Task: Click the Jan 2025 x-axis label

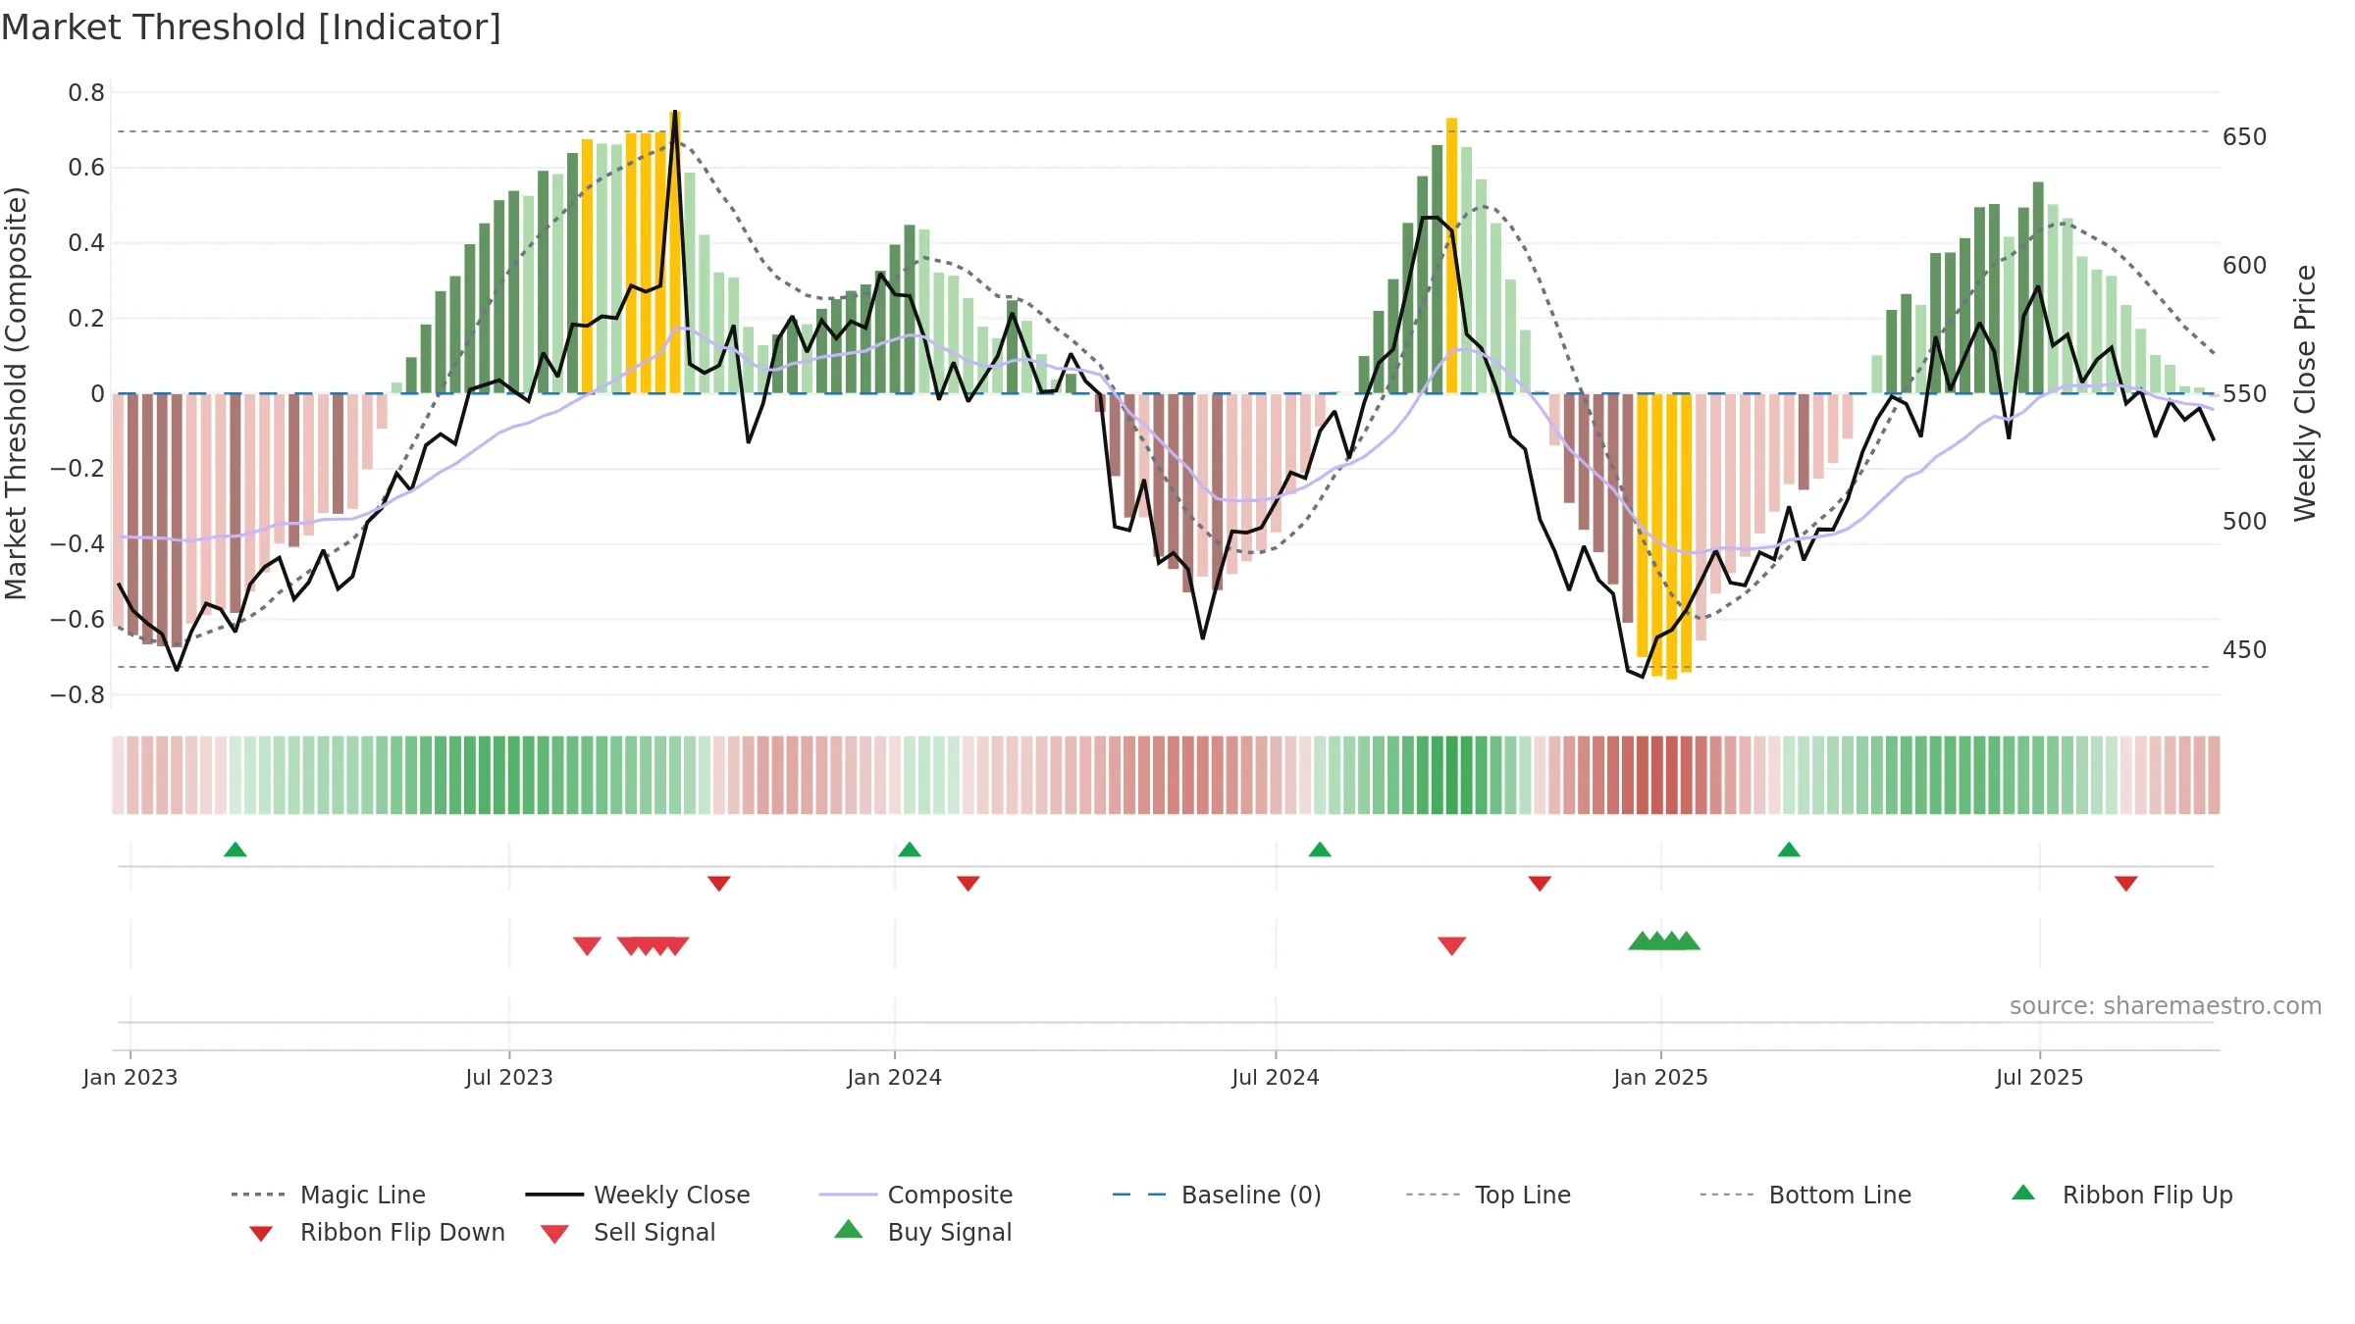Action: (1661, 1078)
